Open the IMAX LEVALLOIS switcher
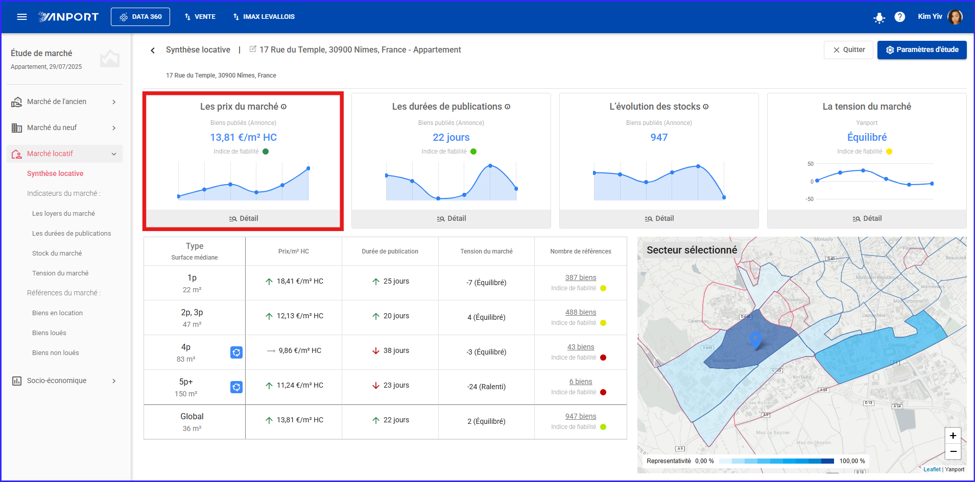 coord(264,17)
